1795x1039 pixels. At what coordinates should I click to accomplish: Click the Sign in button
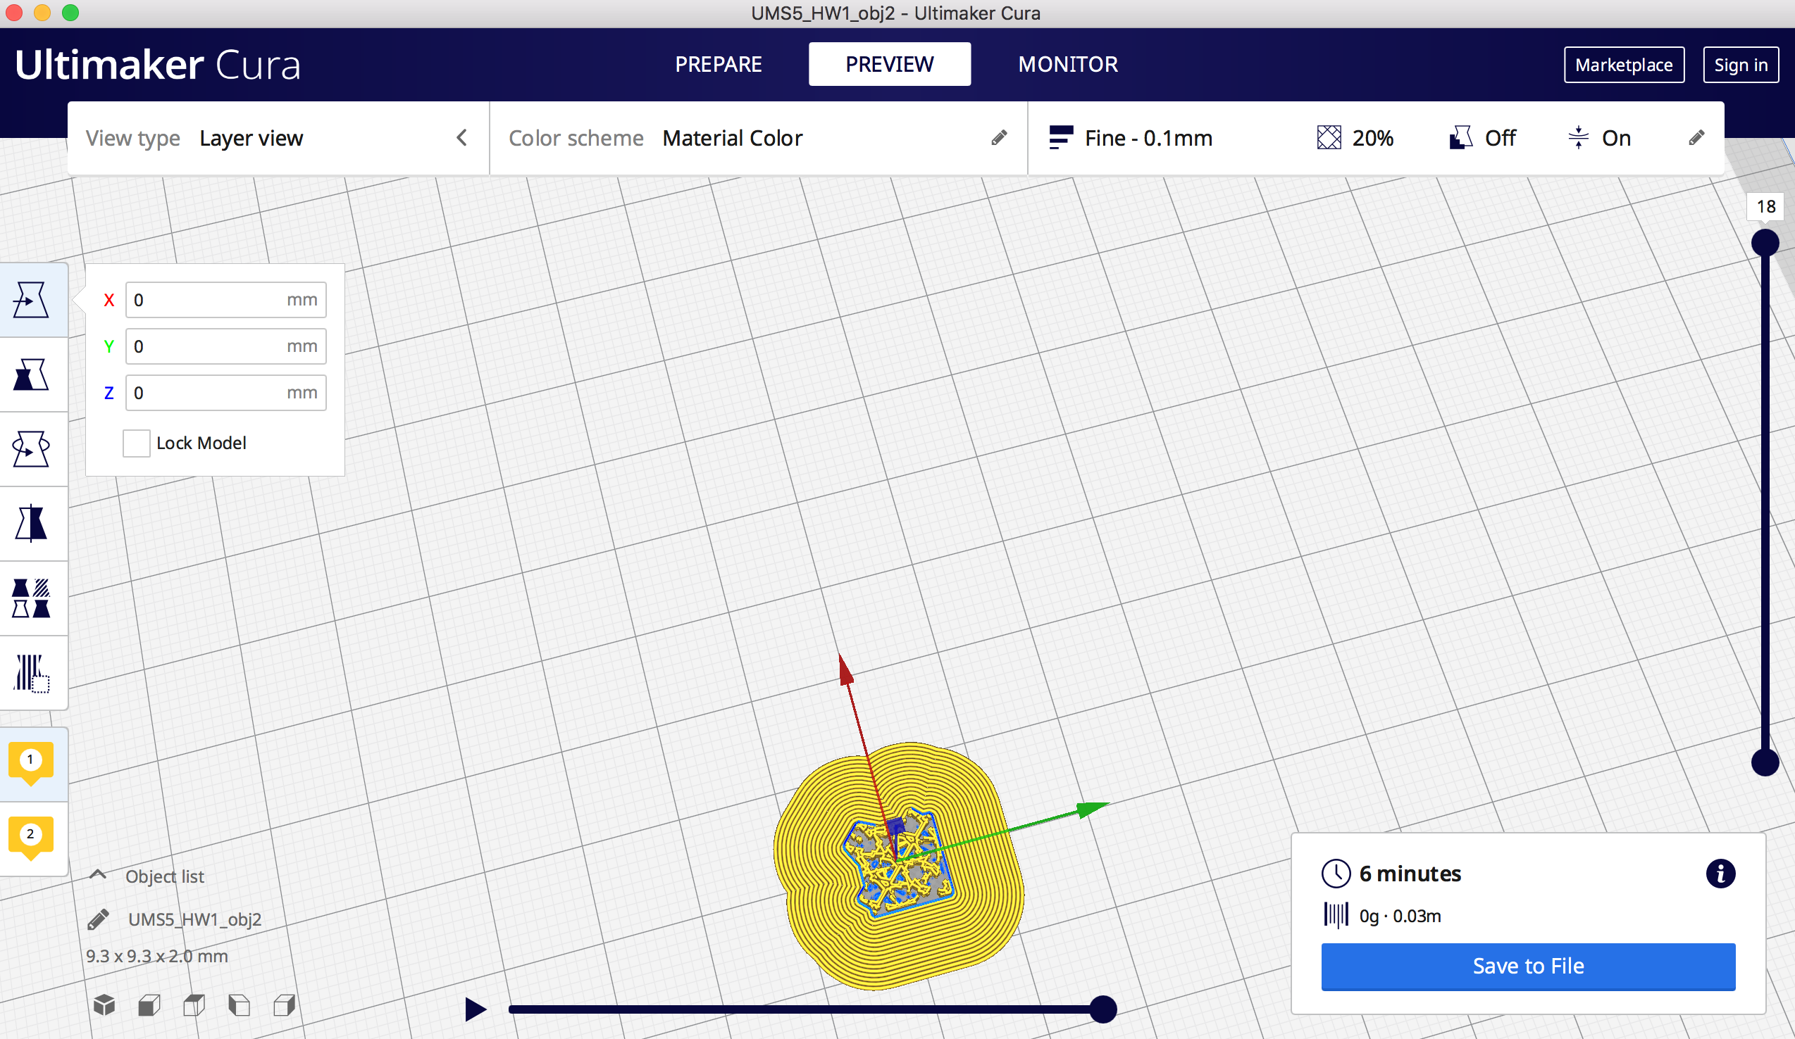click(x=1740, y=65)
